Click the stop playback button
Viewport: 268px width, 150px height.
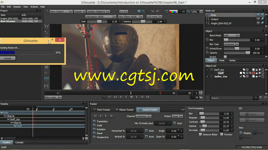131,97
